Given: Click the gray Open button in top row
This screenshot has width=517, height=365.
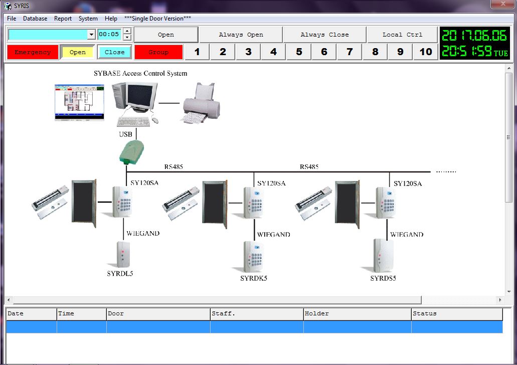Looking at the screenshot, I should tap(166, 34).
